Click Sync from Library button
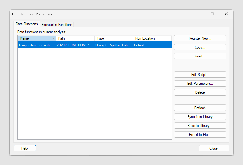Screen dimensions: 243x165 pos(200,117)
